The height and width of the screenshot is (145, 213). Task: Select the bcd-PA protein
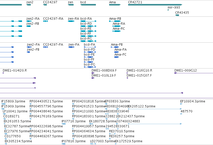(x=90, y=47)
